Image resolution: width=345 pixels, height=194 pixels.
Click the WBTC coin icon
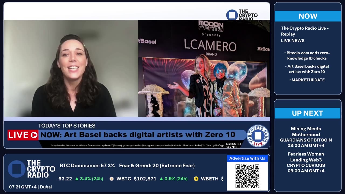click(112, 179)
